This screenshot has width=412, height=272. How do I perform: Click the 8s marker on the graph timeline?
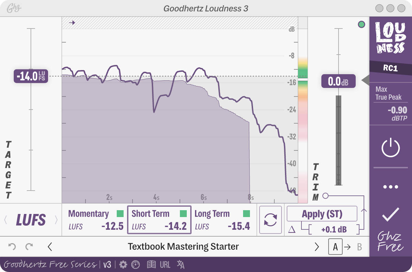251,197
